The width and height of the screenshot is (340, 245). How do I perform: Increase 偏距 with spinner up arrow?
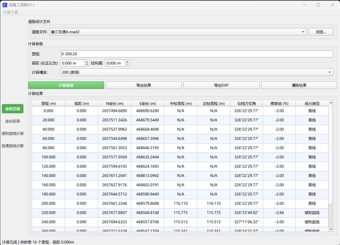point(87,61)
